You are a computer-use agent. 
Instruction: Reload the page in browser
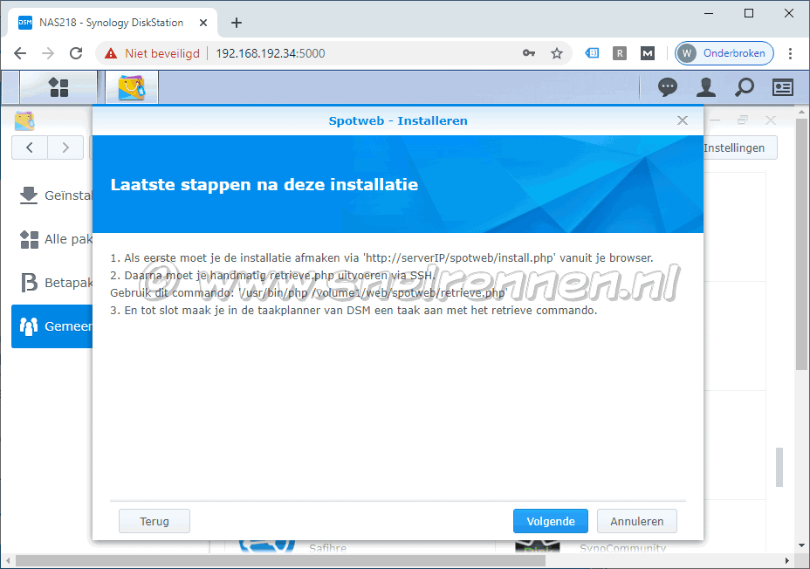click(76, 53)
